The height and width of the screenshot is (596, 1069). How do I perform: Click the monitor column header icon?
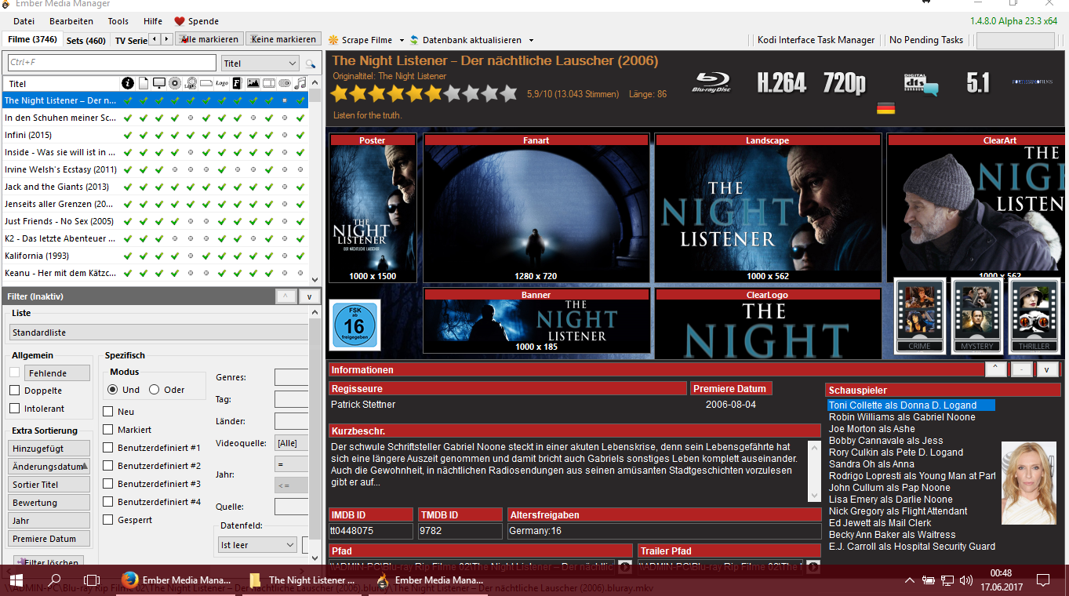pyautogui.click(x=159, y=83)
